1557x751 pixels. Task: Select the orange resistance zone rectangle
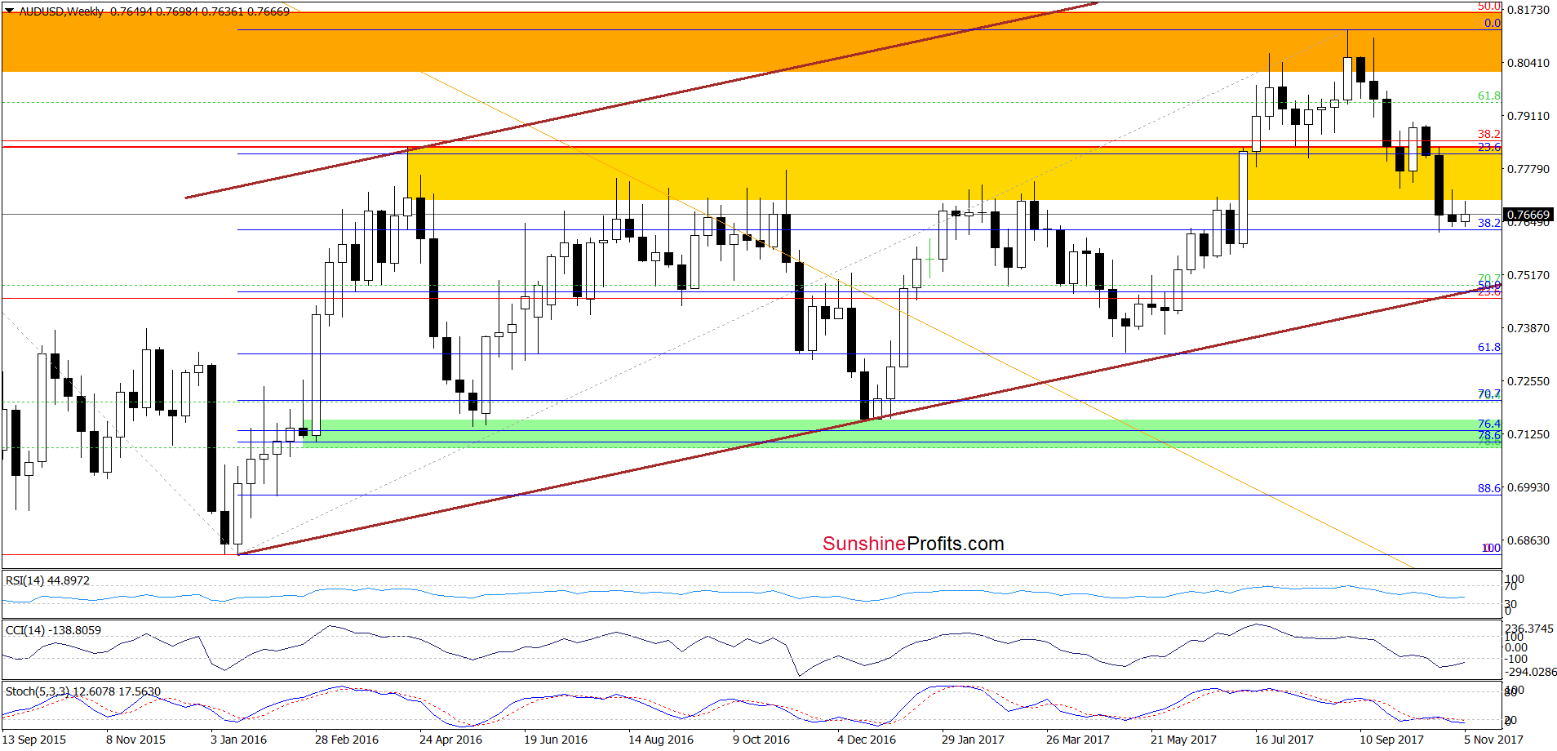pyautogui.click(x=751, y=42)
